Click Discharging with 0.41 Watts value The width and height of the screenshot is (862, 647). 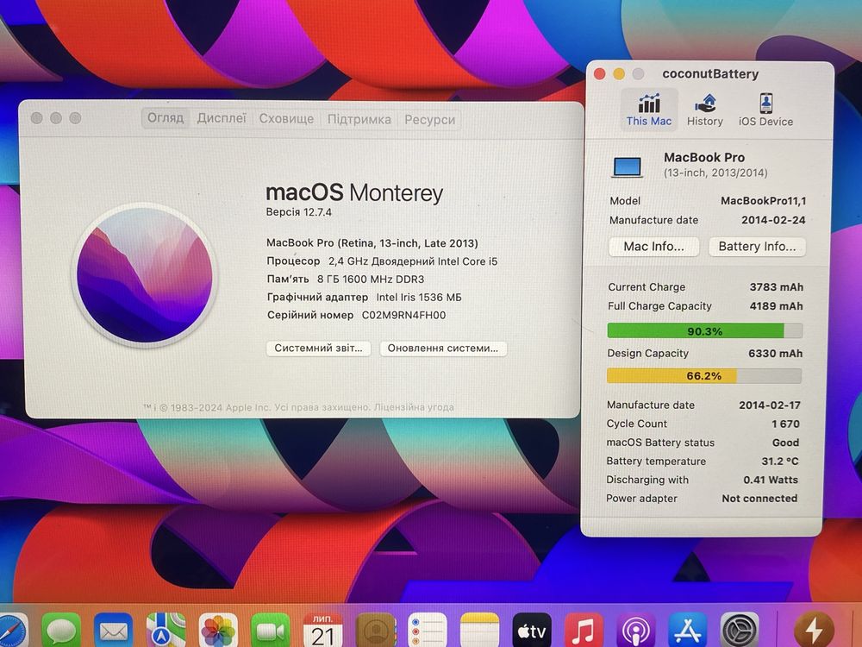point(770,480)
